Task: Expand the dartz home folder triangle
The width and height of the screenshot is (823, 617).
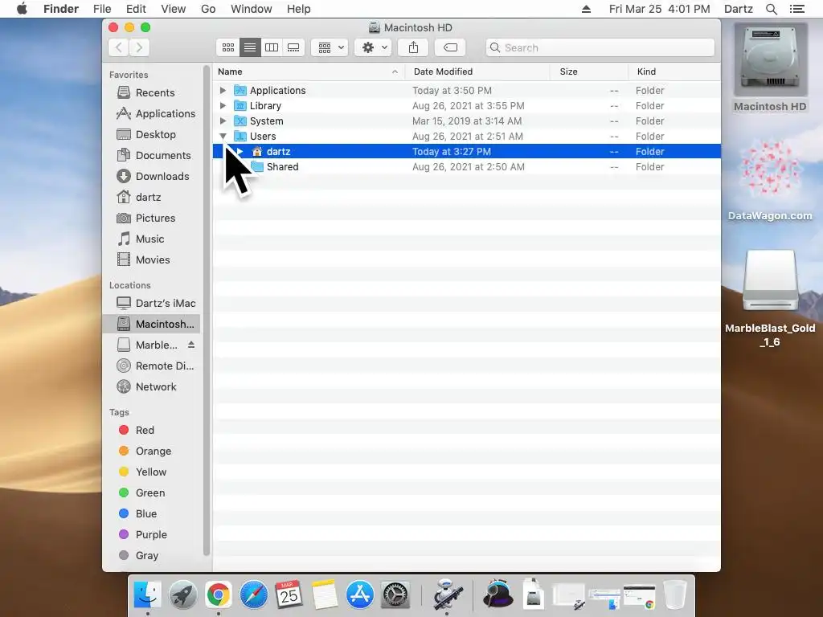Action: 240,152
